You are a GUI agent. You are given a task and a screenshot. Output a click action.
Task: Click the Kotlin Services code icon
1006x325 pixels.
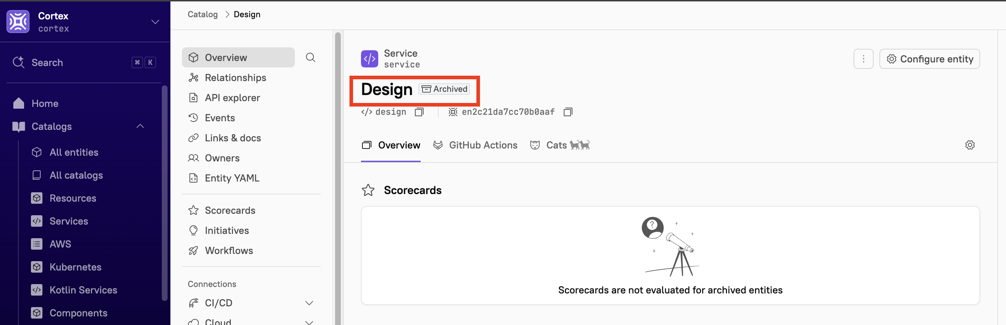[x=37, y=290]
